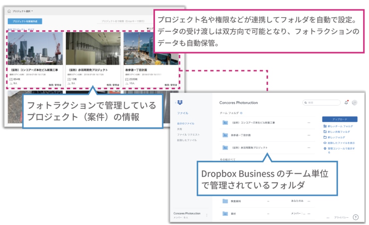Click the photo count icon beside 15枚
This screenshot has width=369, height=225.
point(69,79)
